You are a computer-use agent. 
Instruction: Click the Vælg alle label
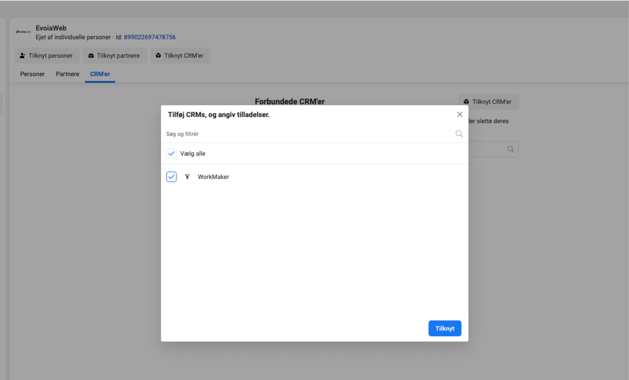click(x=193, y=154)
